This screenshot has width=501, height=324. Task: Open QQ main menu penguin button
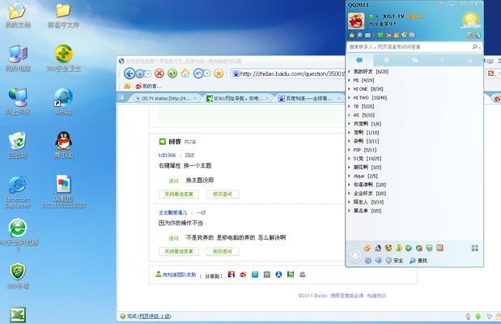355,256
